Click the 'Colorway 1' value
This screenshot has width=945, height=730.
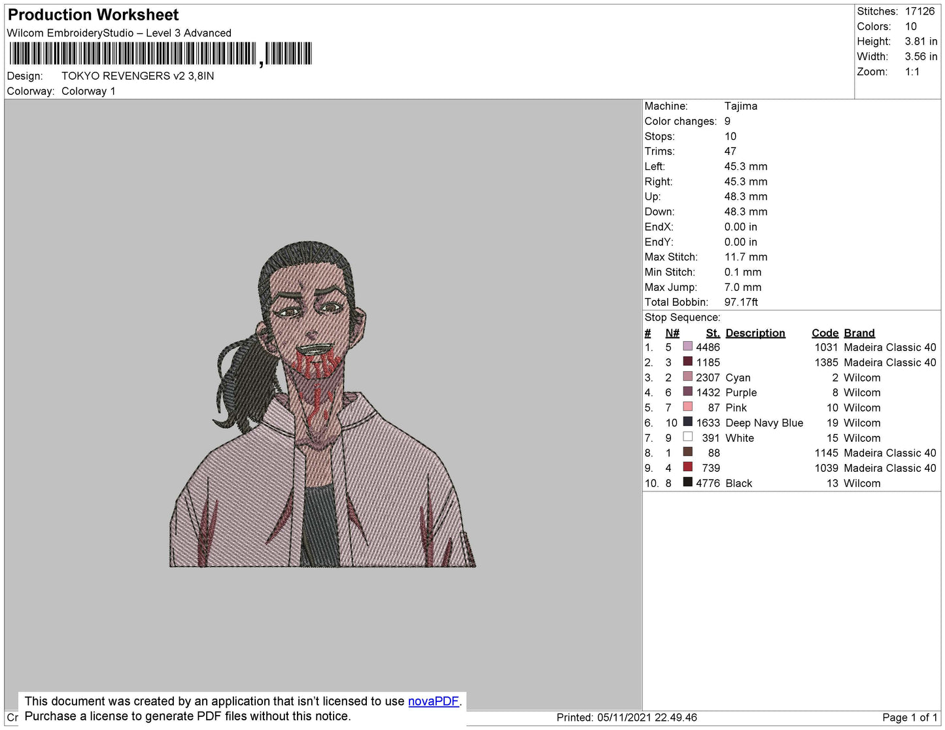88,91
